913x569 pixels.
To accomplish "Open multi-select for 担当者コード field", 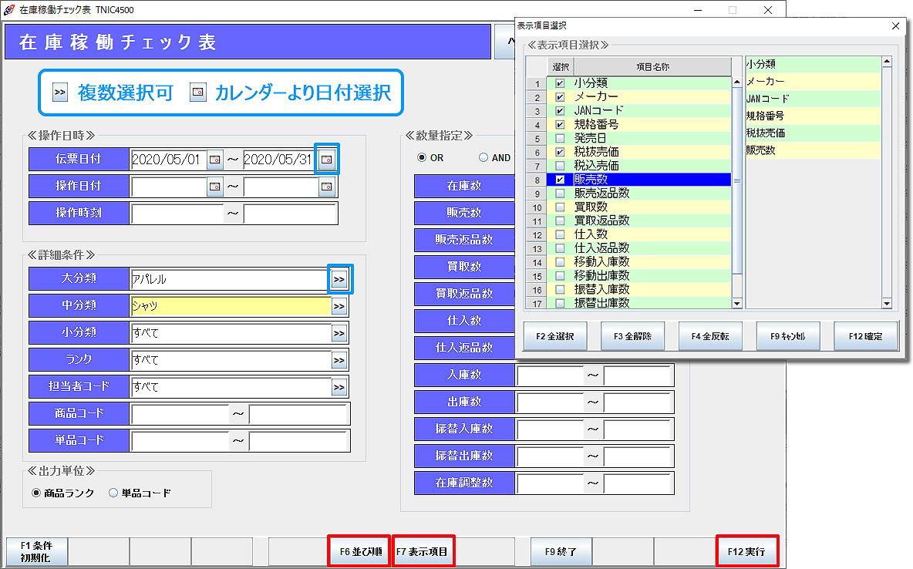I will tap(340, 387).
